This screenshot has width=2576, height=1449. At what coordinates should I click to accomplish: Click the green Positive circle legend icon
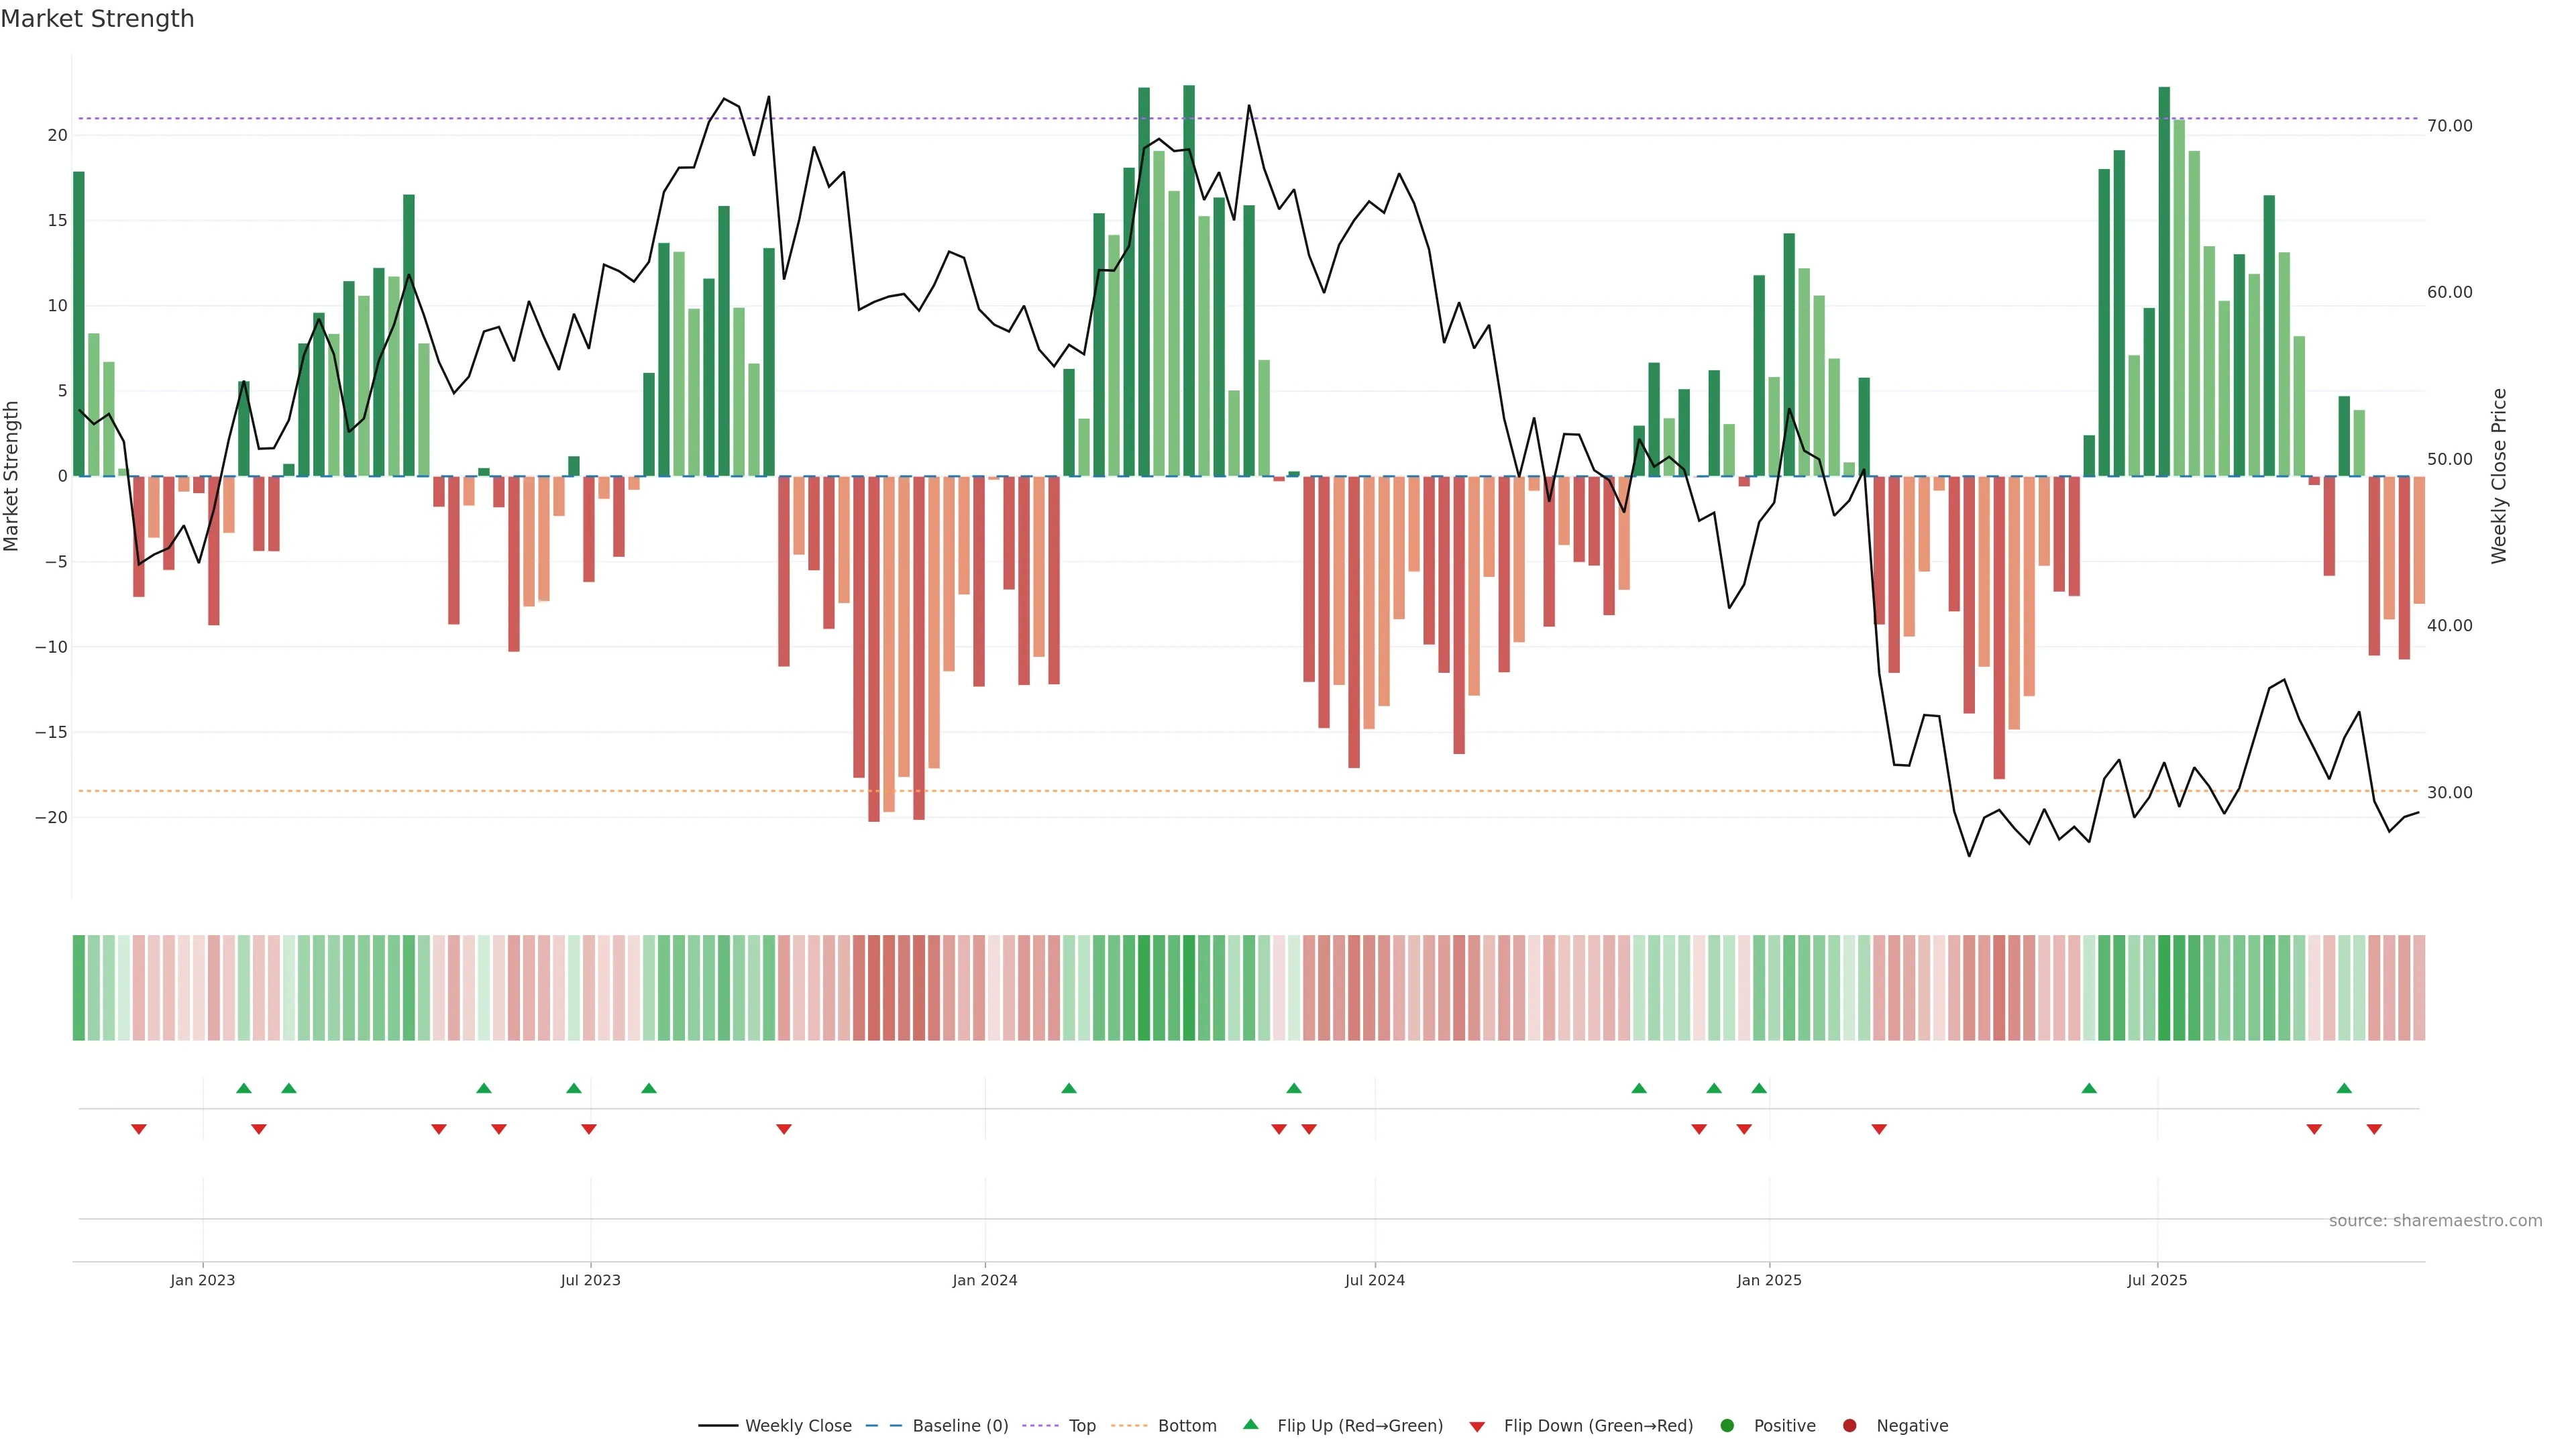(x=1727, y=1425)
